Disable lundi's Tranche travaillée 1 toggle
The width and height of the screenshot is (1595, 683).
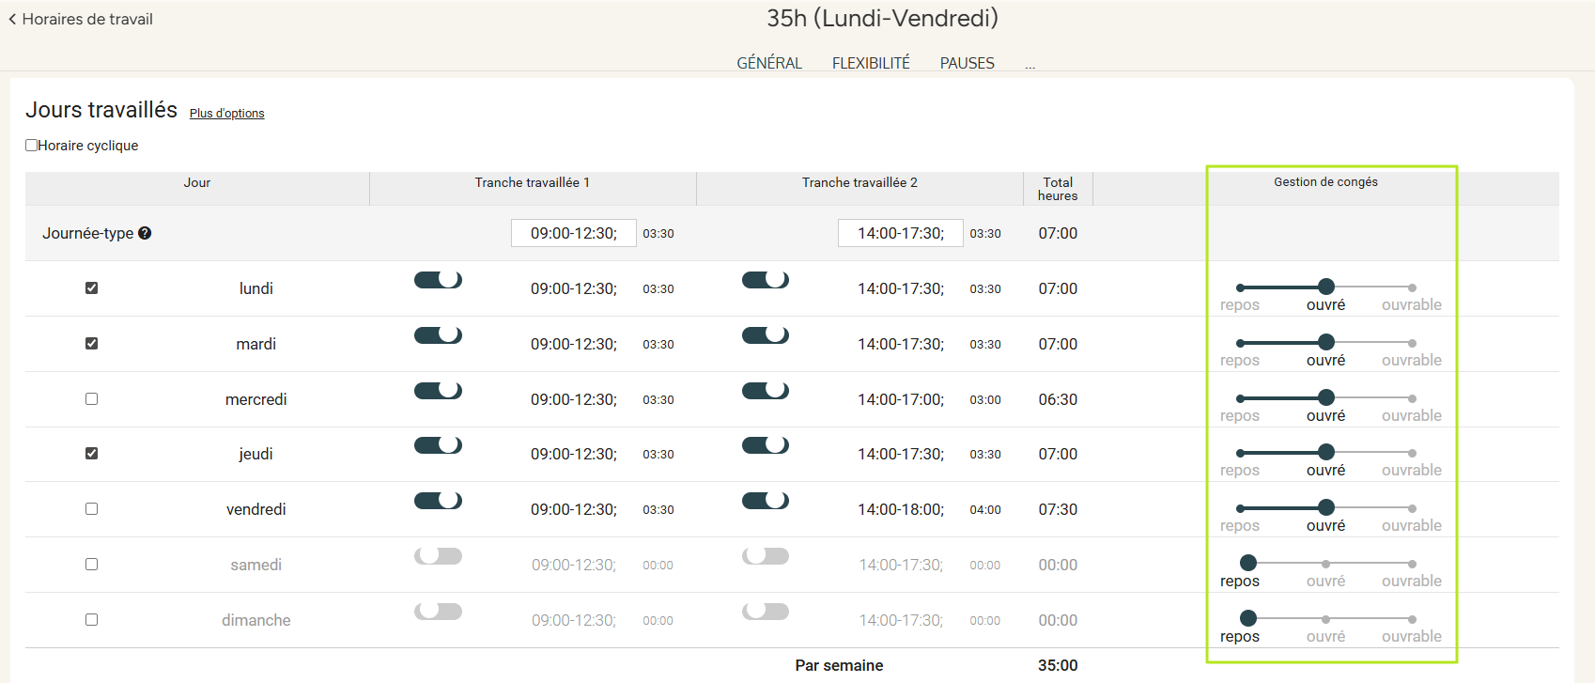[x=438, y=280]
